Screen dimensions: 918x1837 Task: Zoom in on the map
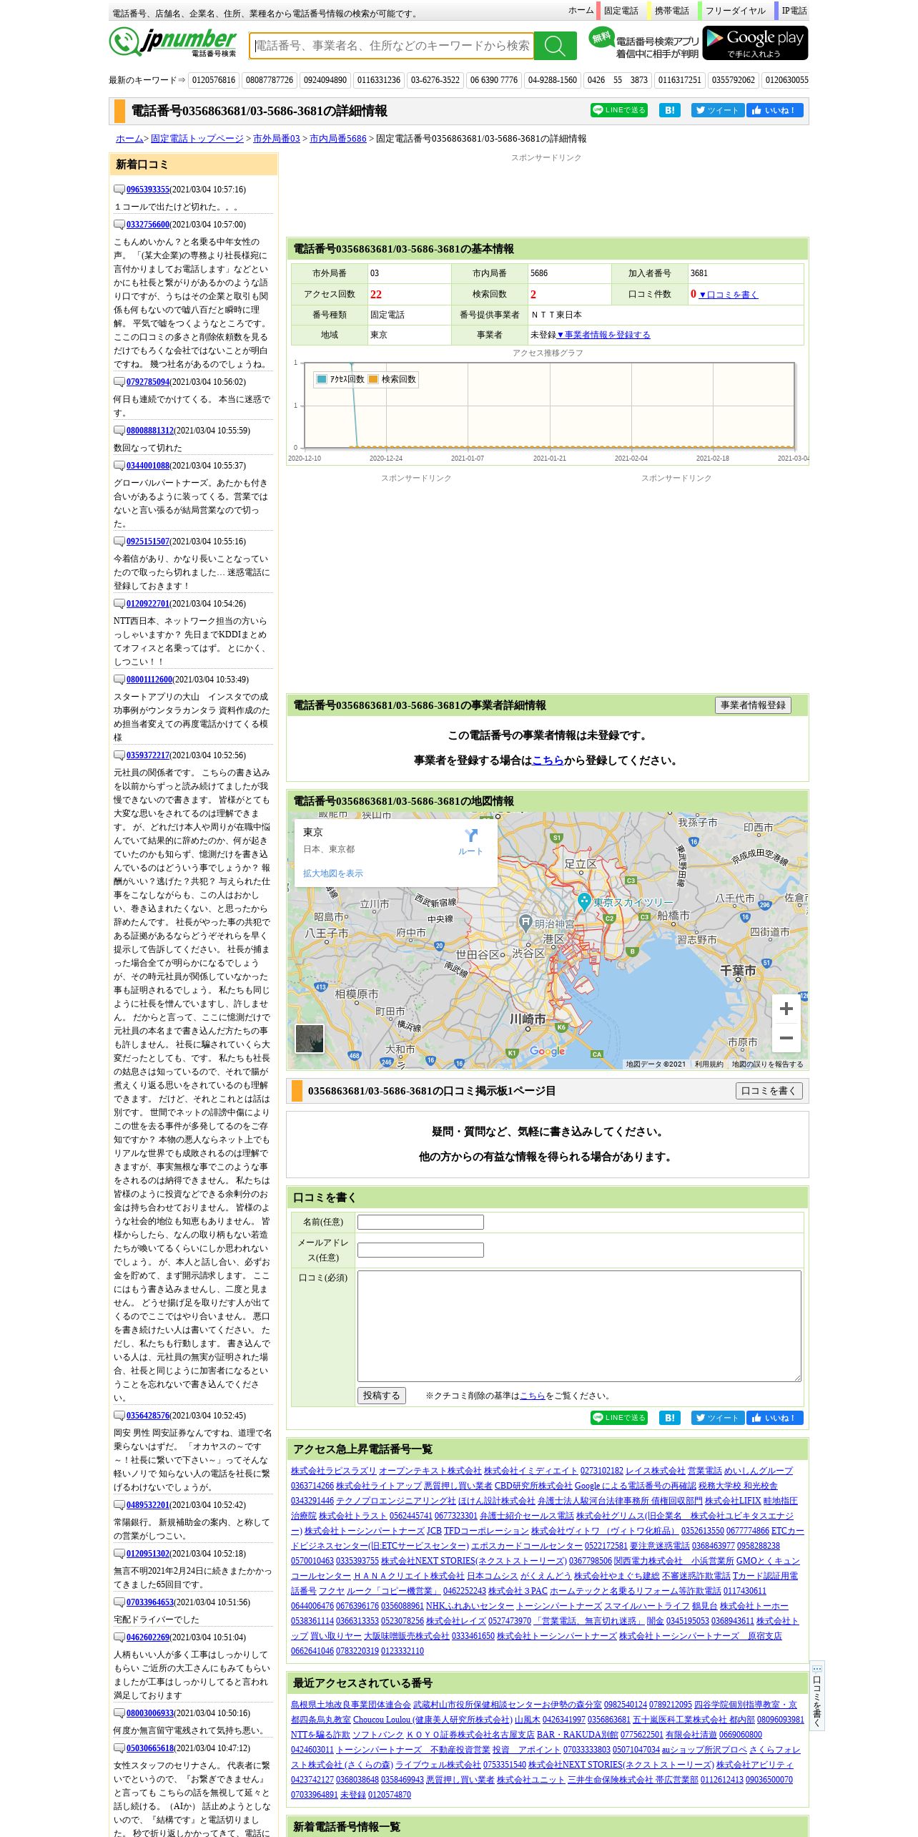click(x=786, y=1009)
